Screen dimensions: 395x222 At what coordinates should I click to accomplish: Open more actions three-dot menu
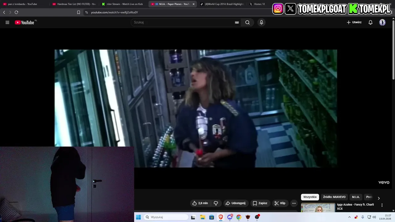[294, 203]
